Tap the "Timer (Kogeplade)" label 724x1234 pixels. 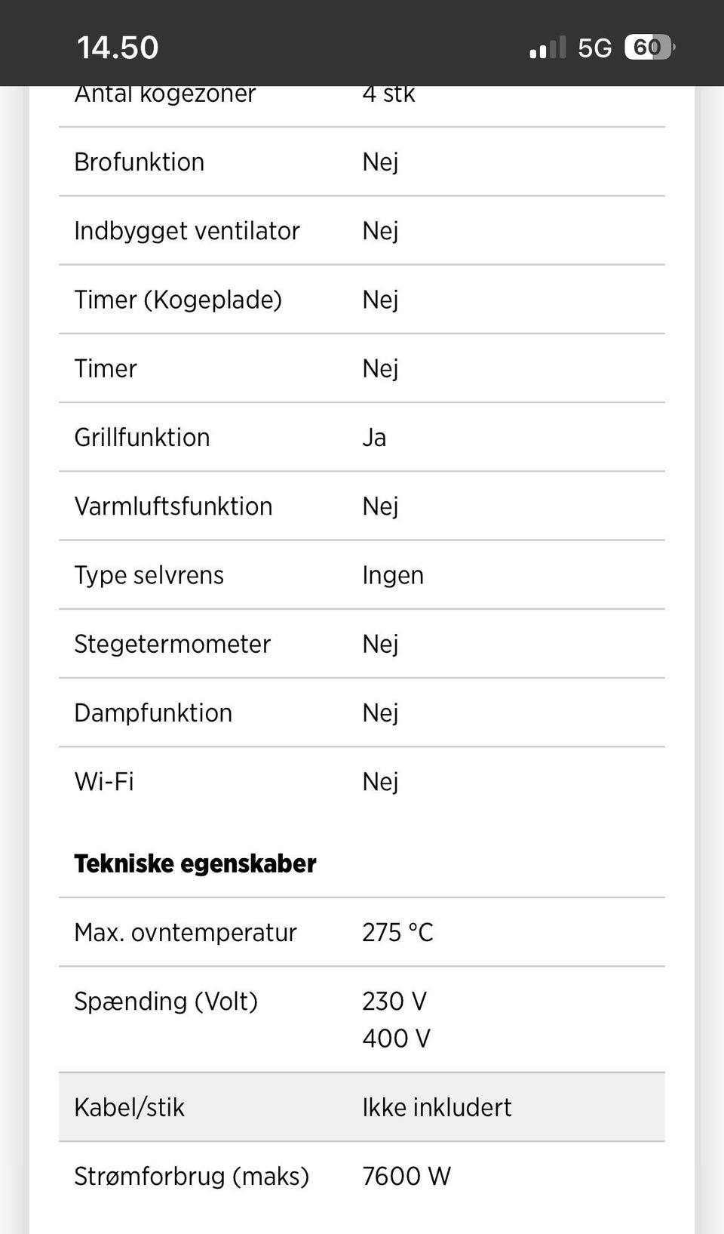pos(178,300)
